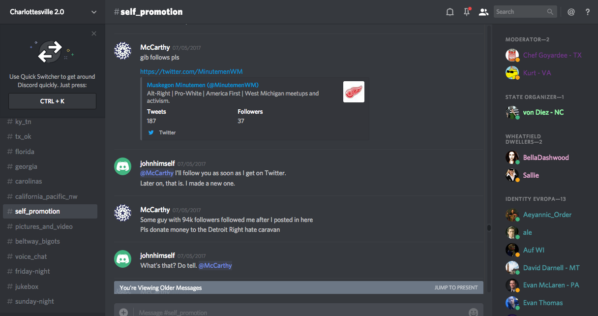The height and width of the screenshot is (316, 598).
Task: Click the chat scrollbar handle
Action: [x=488, y=228]
